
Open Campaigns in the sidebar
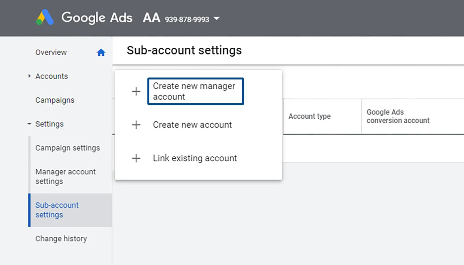pos(55,100)
